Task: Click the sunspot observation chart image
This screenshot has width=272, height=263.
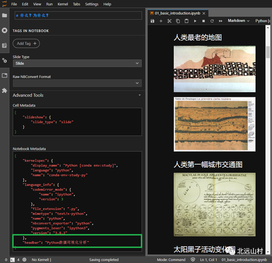Action: [x=215, y=204]
